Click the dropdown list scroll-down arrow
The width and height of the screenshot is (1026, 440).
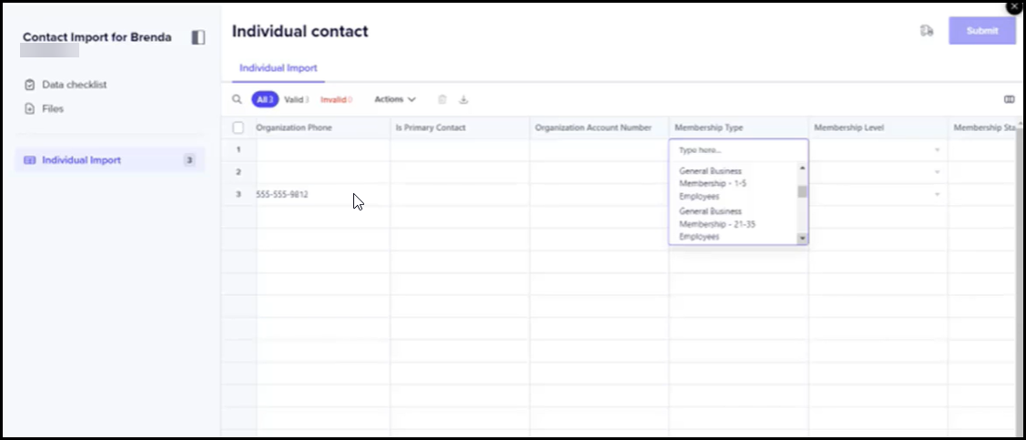[x=802, y=238]
